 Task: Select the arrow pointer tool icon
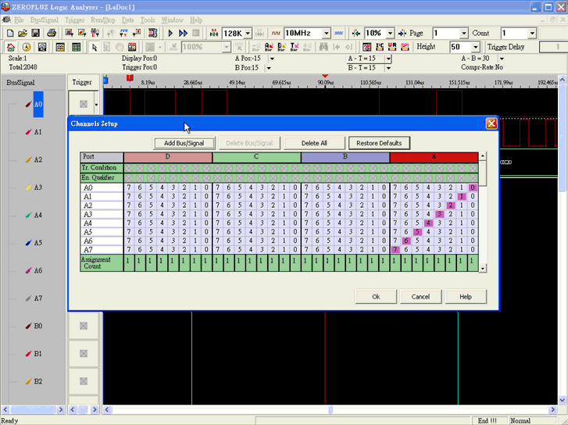[x=95, y=48]
